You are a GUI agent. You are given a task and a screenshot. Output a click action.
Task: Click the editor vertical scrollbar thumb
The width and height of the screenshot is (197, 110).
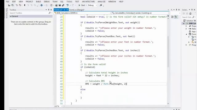coord(168,52)
